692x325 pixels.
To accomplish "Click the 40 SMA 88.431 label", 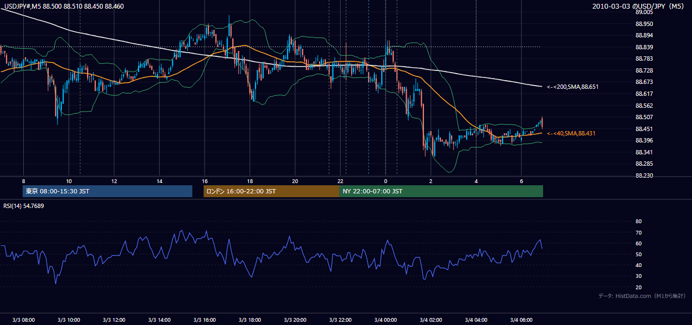I will click(571, 133).
